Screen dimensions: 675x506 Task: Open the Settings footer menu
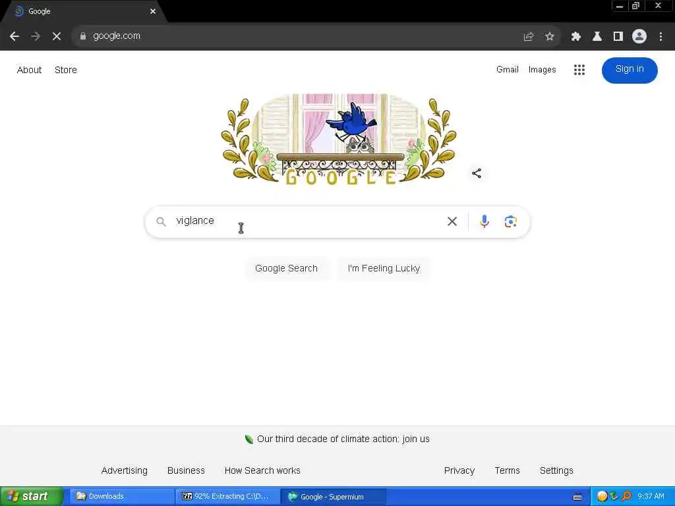[556, 470]
